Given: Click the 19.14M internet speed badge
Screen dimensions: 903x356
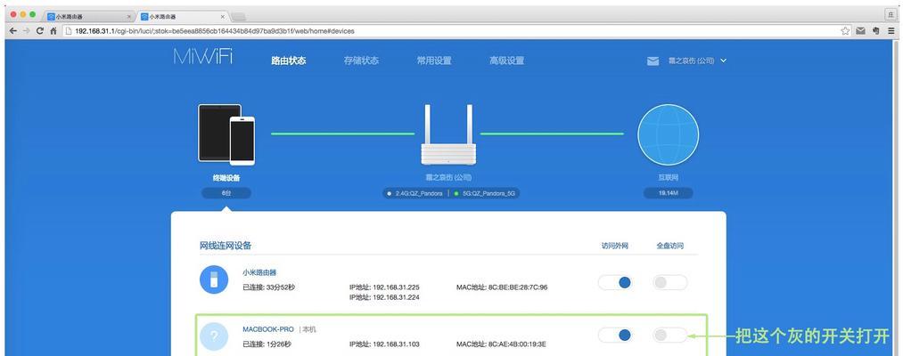Looking at the screenshot, I should coord(668,193).
